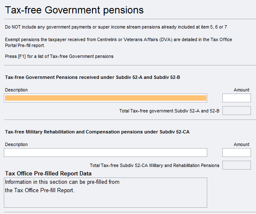The image size is (256, 214).
Task: Click the "Press [F1]" help hint text
Action: click(x=59, y=56)
